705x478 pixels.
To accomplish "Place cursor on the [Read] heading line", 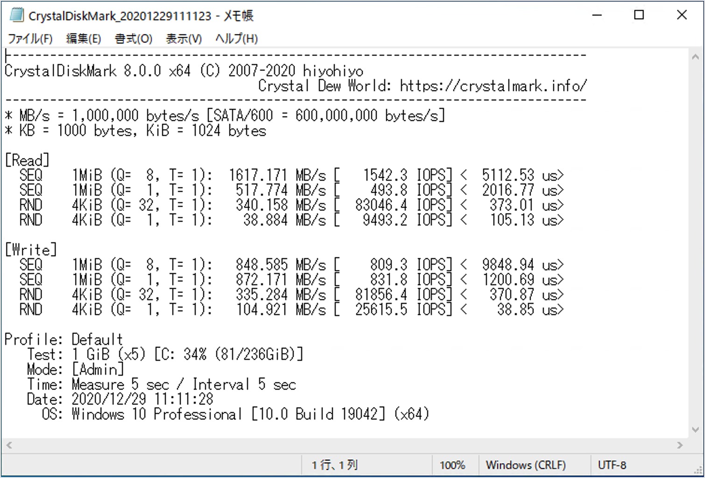I will click(x=27, y=161).
